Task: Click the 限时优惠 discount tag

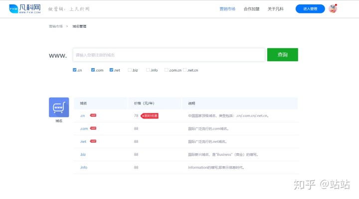Action: point(150,115)
